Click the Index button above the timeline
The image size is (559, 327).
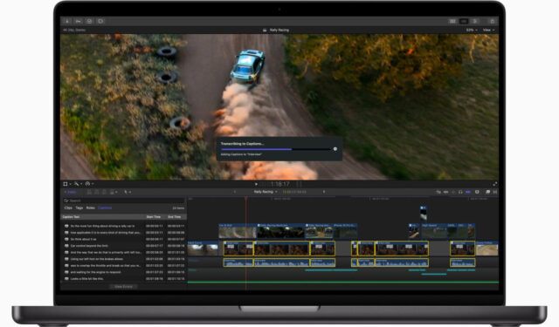coord(70,192)
